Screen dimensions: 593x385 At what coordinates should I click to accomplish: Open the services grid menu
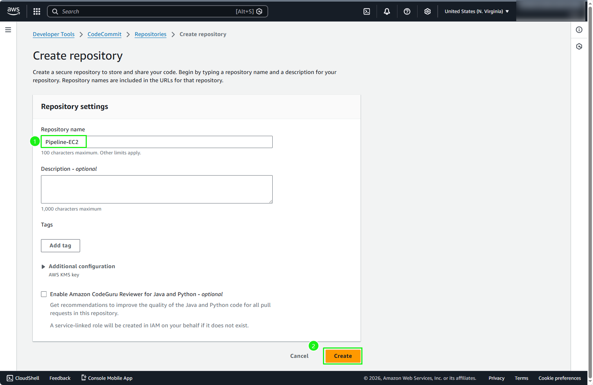tap(37, 12)
